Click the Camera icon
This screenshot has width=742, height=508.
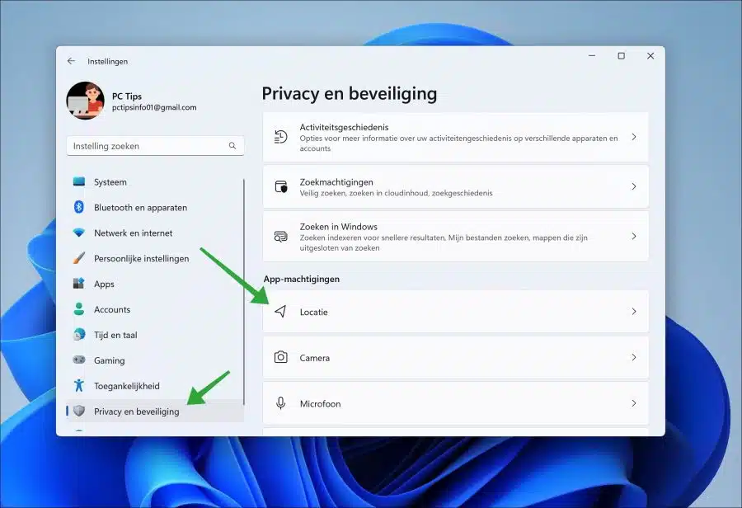[x=280, y=357]
